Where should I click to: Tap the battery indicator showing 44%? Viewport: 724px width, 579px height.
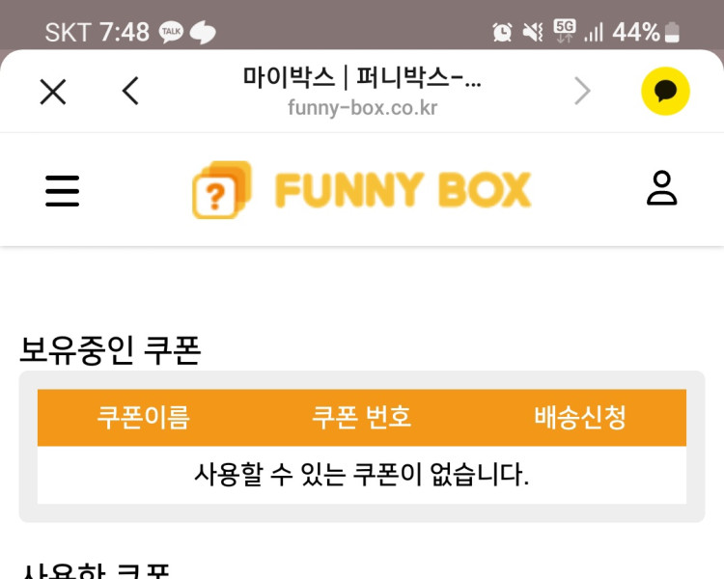click(647, 33)
